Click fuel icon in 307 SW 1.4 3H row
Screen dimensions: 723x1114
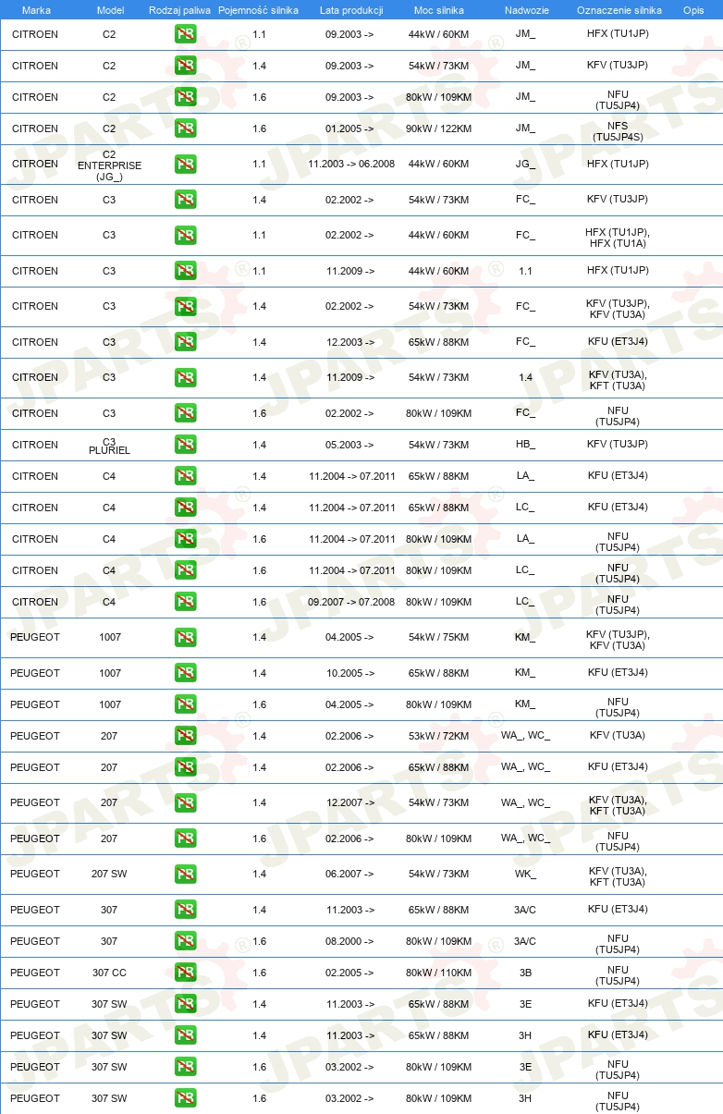pyautogui.click(x=185, y=1035)
